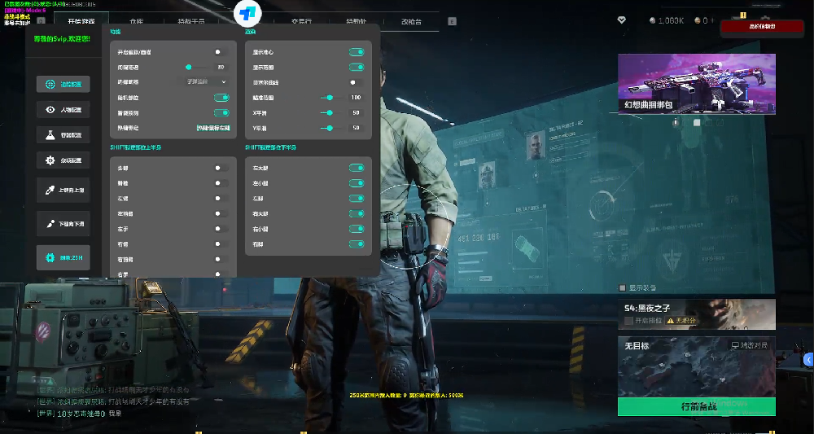Click the dark red button at top right
This screenshot has width=814, height=434.
point(762,27)
